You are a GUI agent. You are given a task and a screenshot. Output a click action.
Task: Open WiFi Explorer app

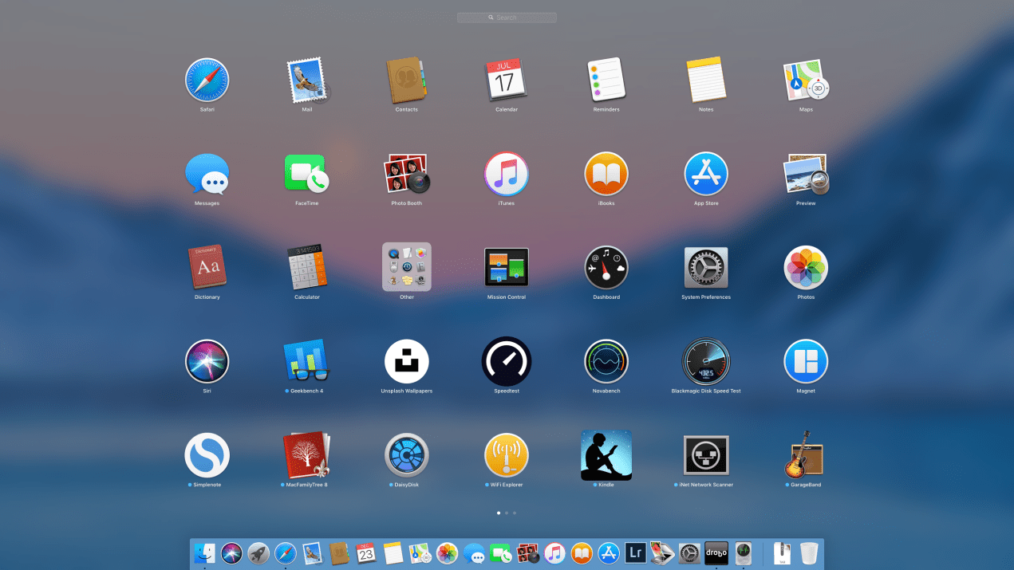pos(507,456)
